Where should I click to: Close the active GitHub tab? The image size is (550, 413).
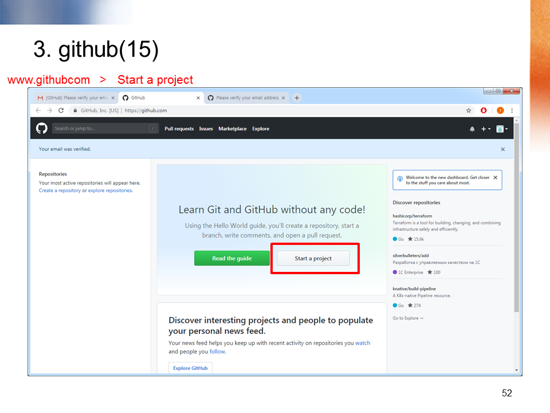(198, 98)
